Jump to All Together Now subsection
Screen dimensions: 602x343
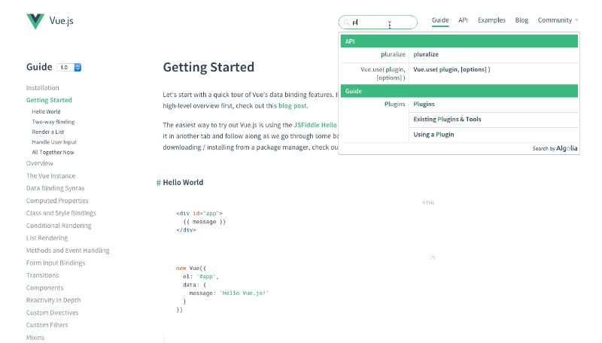tap(53, 152)
